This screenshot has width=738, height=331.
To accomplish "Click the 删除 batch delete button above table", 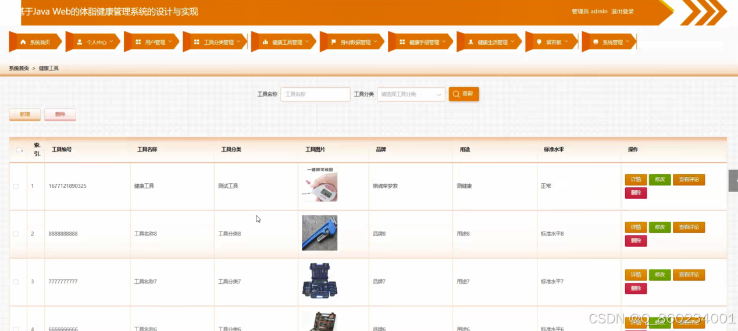I will click(x=60, y=115).
